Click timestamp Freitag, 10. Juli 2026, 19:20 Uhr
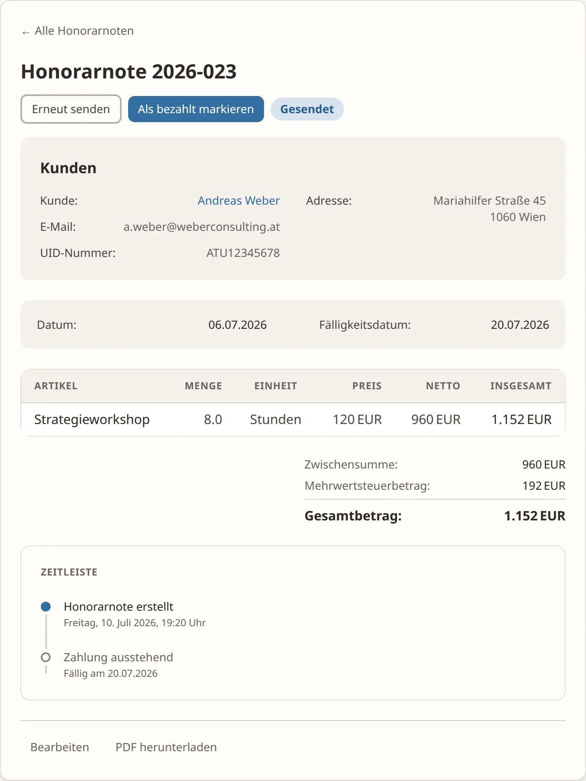The image size is (586, 781). click(x=135, y=623)
